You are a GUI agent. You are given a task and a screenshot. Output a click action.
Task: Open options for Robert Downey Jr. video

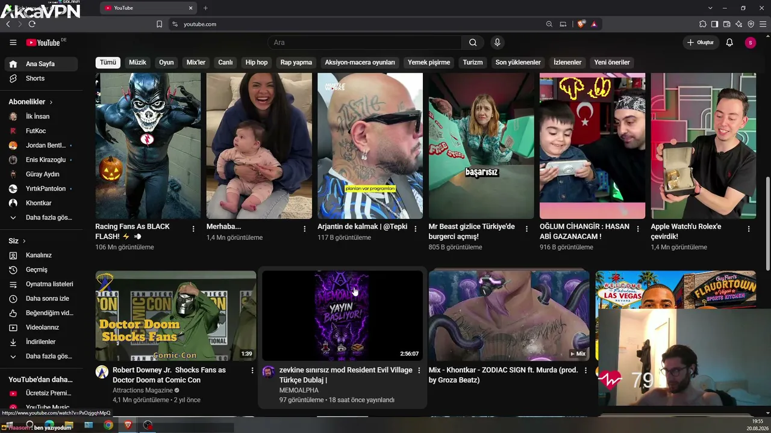(252, 370)
